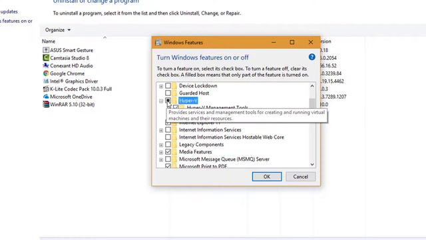This screenshot has width=426, height=240.
Task: Uncheck the Media Features checkbox
Action: click(x=168, y=152)
